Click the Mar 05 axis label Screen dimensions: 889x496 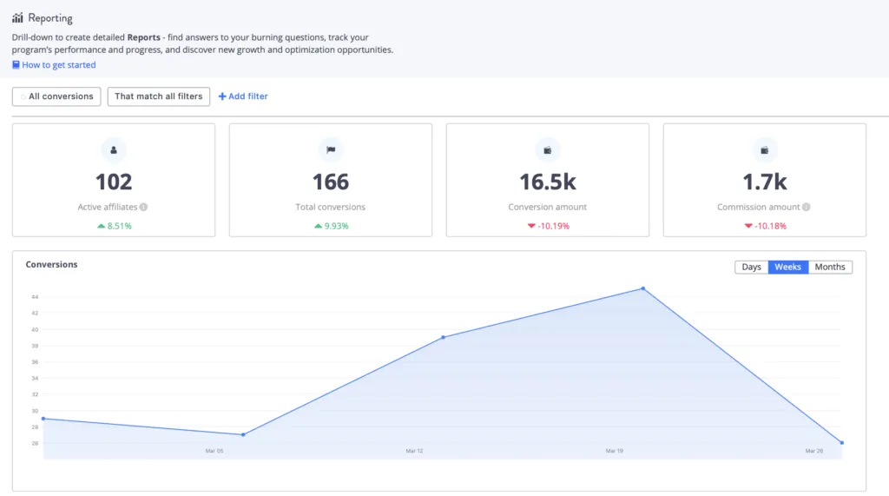214,451
